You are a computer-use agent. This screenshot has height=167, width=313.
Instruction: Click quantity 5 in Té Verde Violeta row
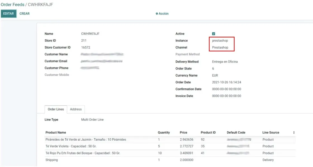(x=159, y=146)
